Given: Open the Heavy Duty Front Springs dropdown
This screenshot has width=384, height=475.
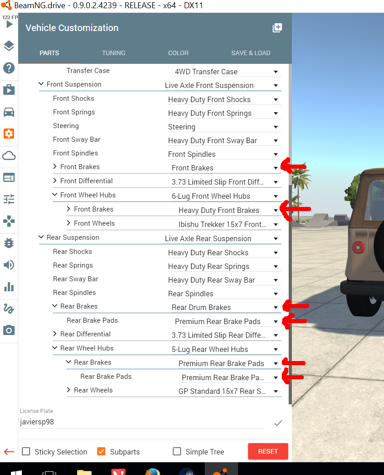Looking at the screenshot, I should [x=224, y=113].
